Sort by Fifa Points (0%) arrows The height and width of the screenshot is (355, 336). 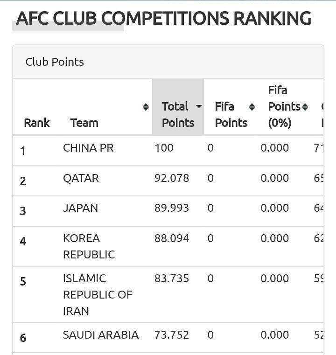(x=305, y=107)
